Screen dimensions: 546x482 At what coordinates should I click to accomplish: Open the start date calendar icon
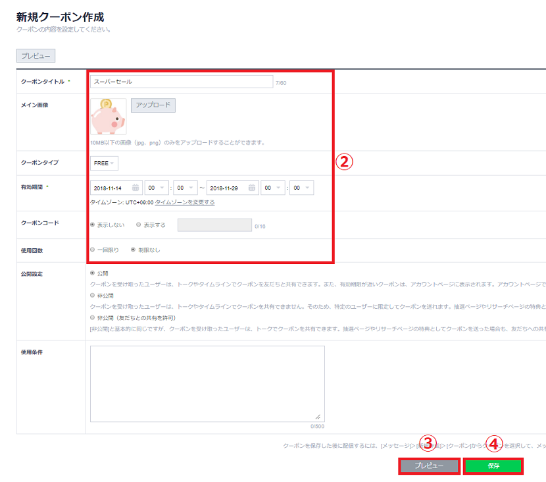(136, 188)
